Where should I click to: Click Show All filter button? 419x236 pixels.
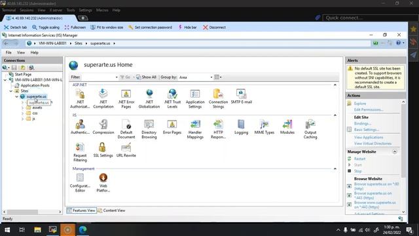coord(146,77)
